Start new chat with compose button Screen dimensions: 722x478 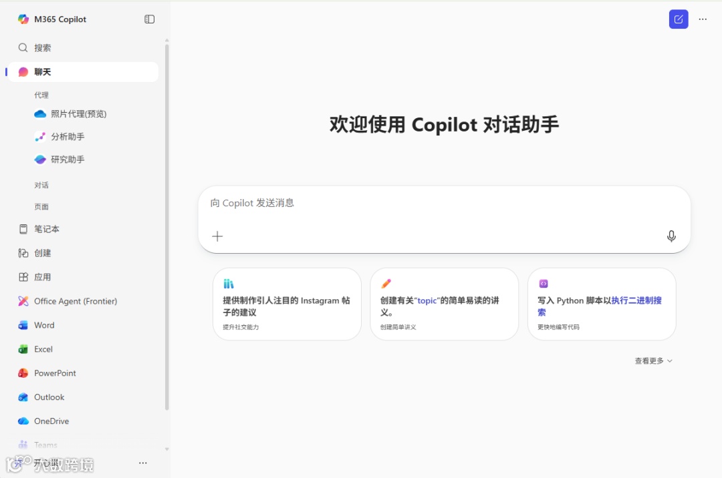tap(679, 19)
